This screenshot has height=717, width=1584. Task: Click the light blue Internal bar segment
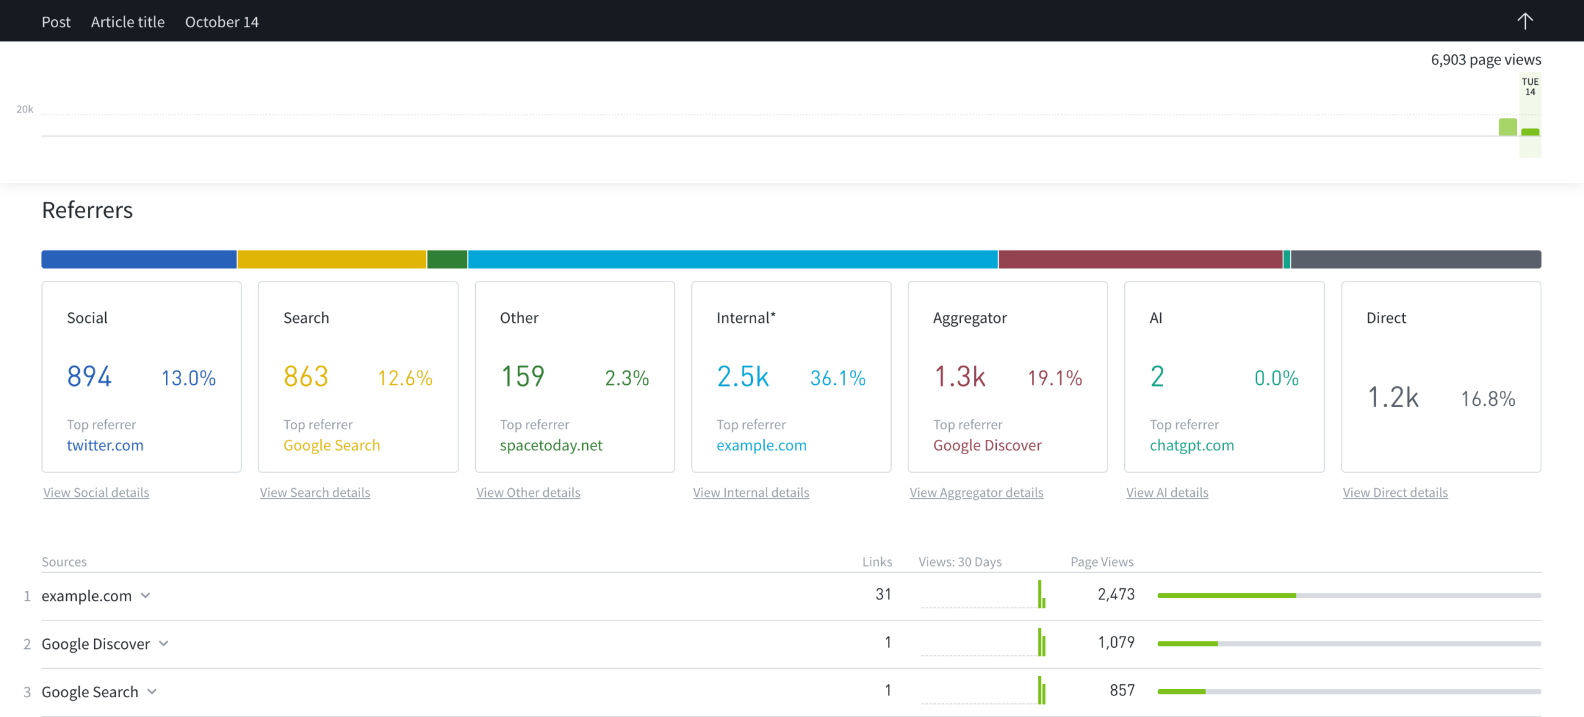733,259
